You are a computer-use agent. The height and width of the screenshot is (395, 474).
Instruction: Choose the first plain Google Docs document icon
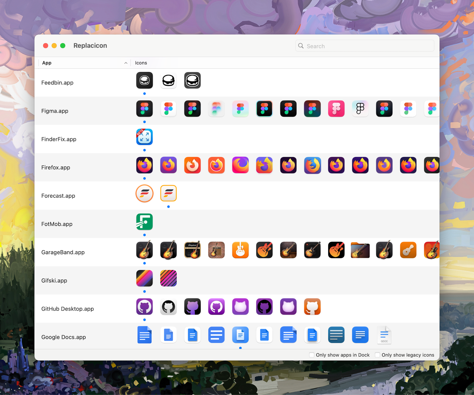pyautogui.click(x=145, y=335)
